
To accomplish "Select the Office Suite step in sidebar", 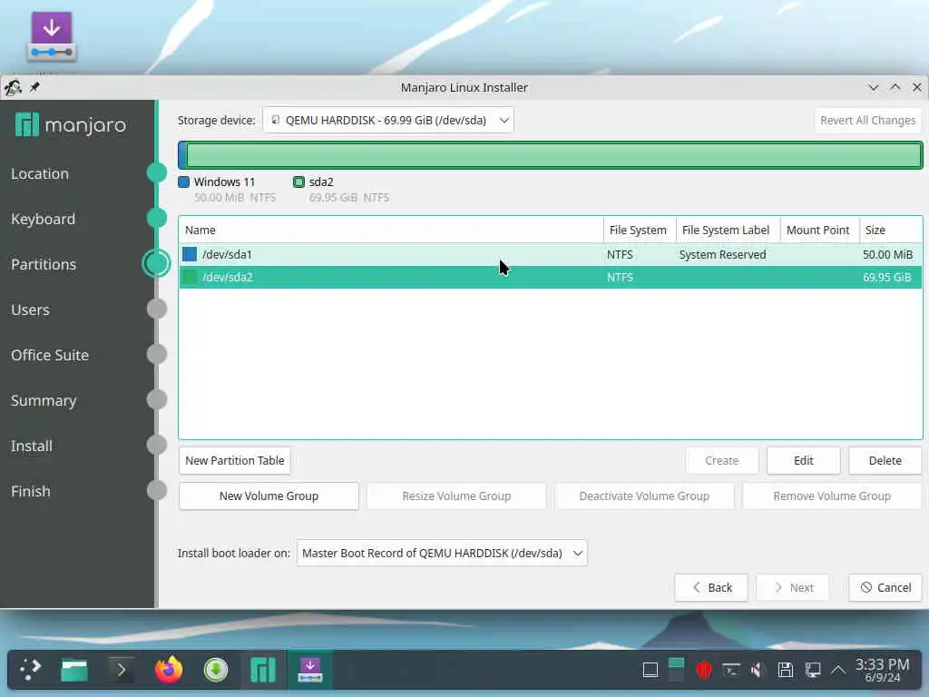I will click(50, 355).
